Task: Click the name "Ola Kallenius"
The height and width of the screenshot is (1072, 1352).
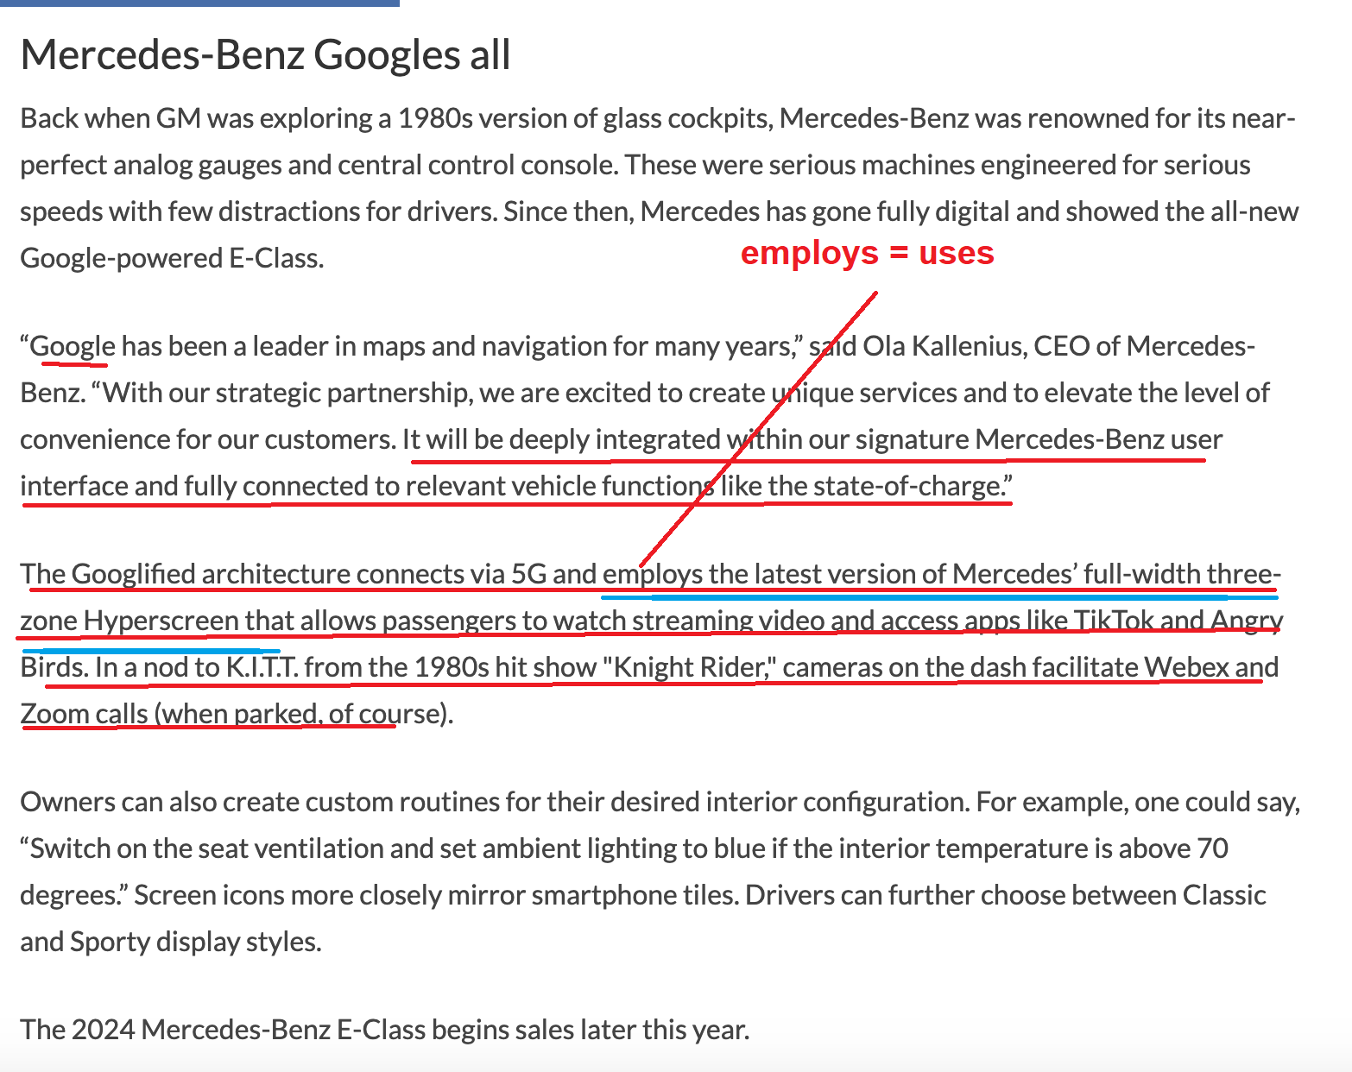Action: 944,346
